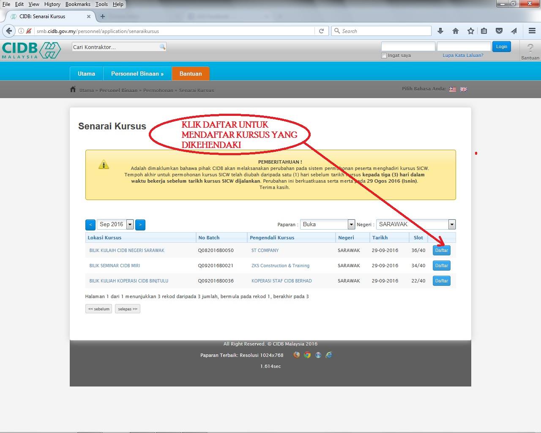The height and width of the screenshot is (433, 541).
Task: Open the File menu
Action: (x=6, y=4)
